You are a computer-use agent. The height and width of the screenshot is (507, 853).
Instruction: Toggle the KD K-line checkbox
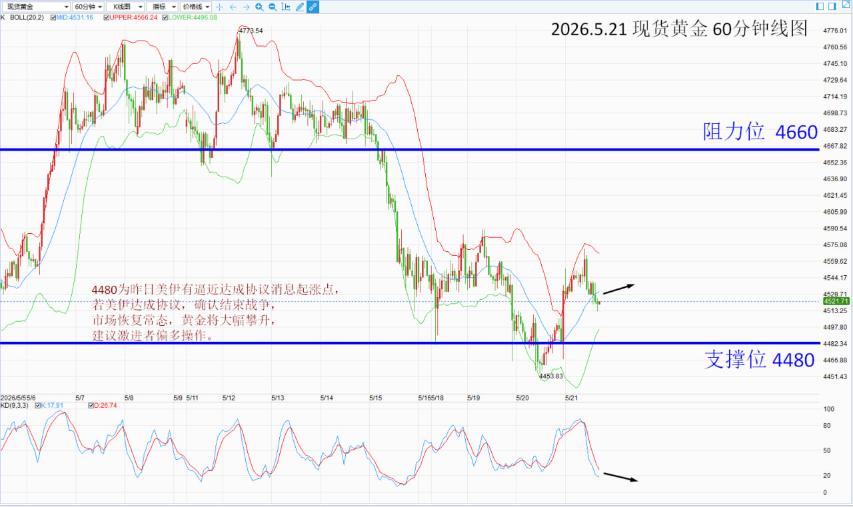(x=37, y=405)
